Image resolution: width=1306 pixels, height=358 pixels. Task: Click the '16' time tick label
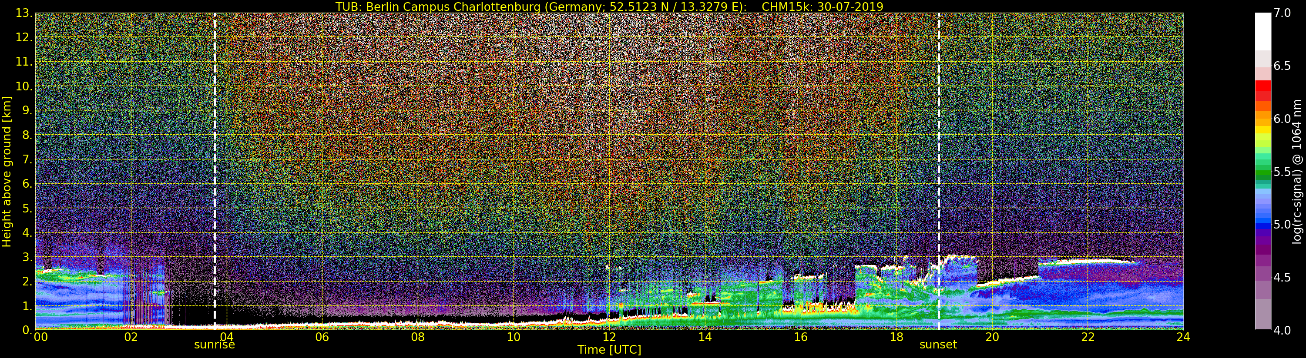click(801, 337)
